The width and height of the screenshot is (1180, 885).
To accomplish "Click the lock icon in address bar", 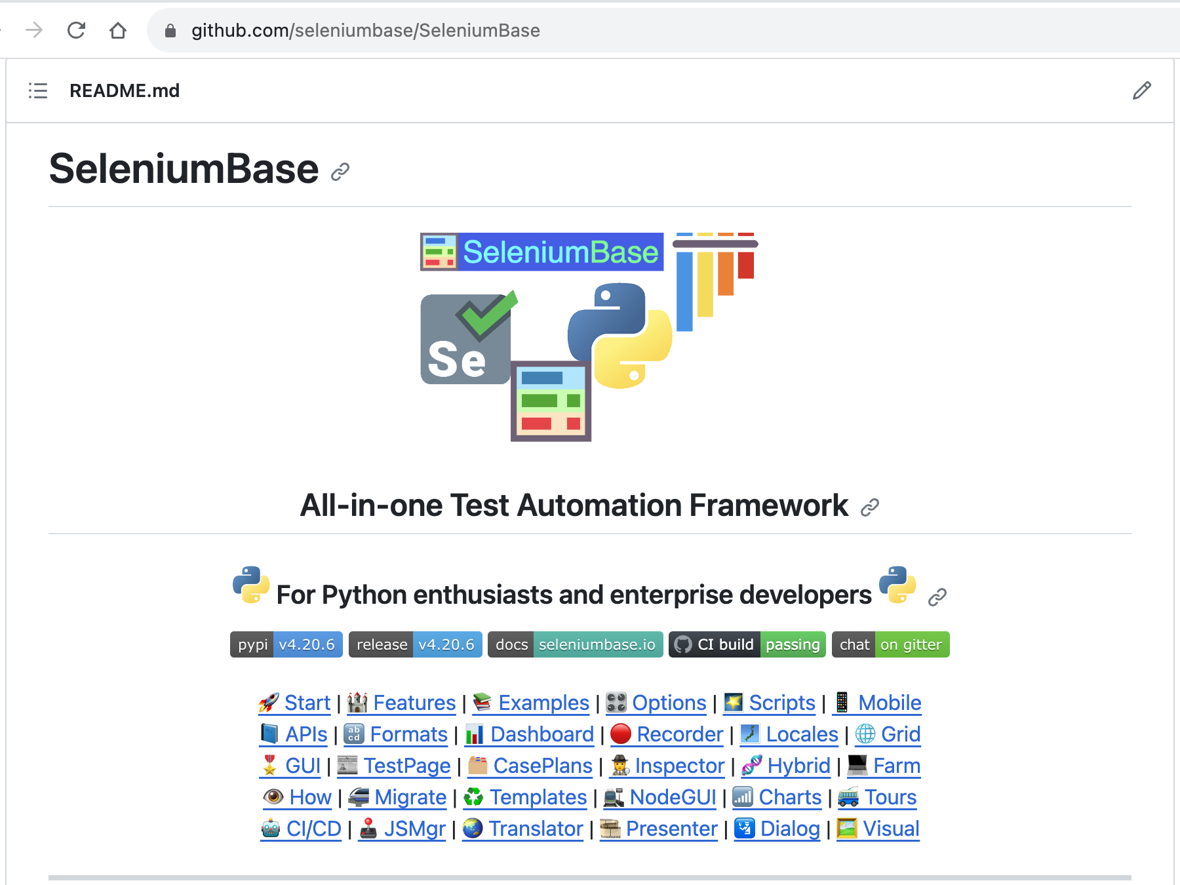I will point(170,31).
